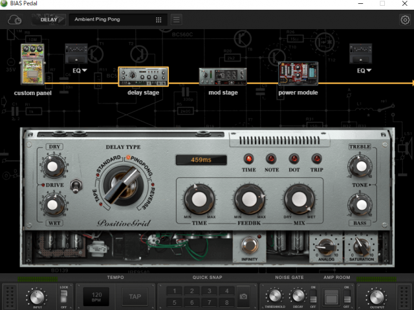Click the INPUT level knob
Screen dimensions: 414x310
[37, 297]
